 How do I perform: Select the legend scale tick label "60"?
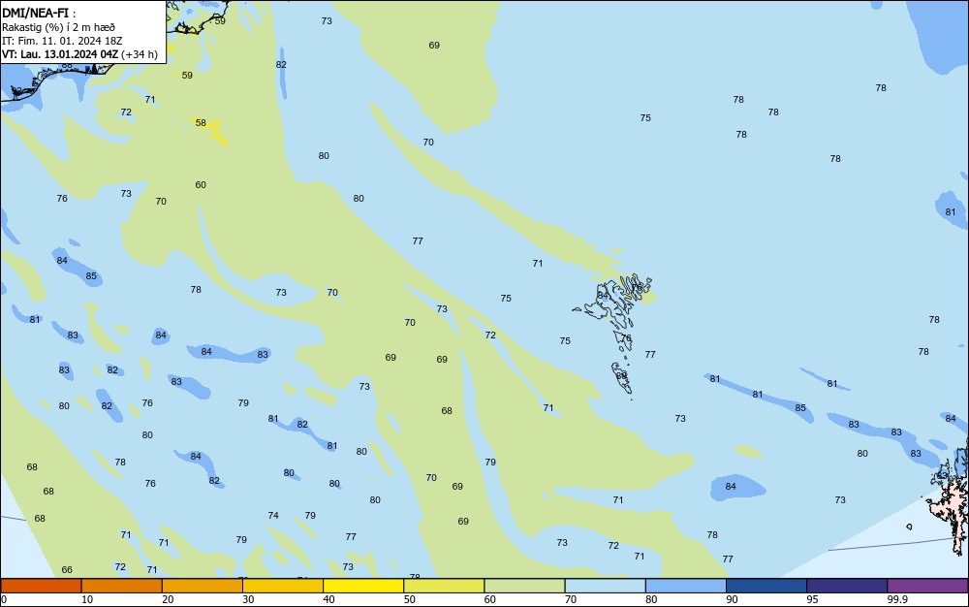click(x=490, y=599)
